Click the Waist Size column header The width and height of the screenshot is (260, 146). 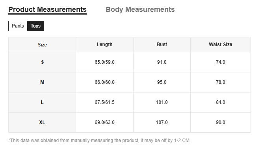pos(221,44)
